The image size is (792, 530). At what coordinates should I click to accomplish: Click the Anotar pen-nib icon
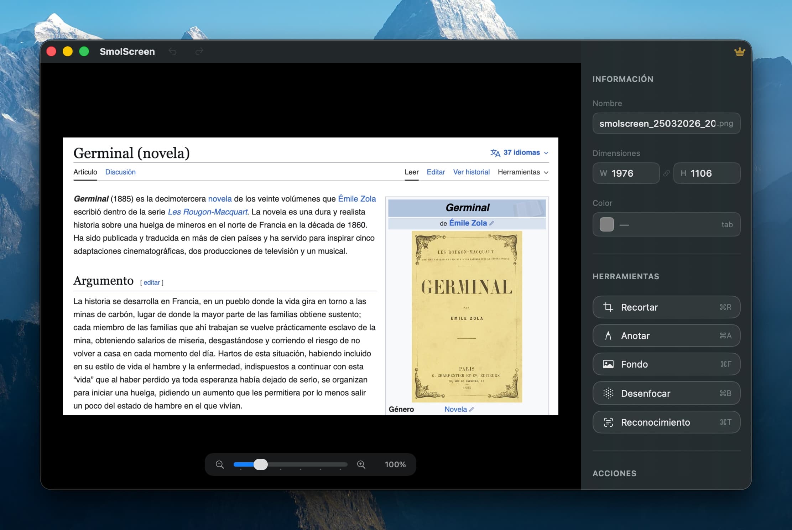[608, 336]
